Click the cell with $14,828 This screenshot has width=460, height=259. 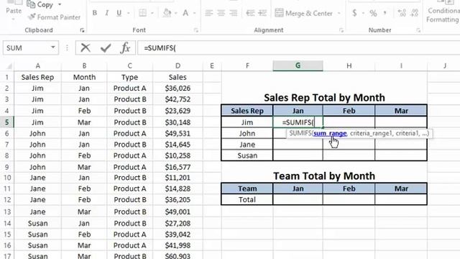coord(178,188)
